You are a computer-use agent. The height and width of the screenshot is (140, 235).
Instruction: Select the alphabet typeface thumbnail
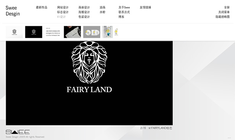point(53,32)
